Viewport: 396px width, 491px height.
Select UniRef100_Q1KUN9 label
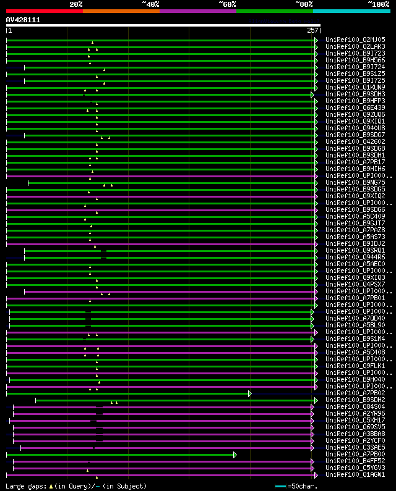coord(355,87)
